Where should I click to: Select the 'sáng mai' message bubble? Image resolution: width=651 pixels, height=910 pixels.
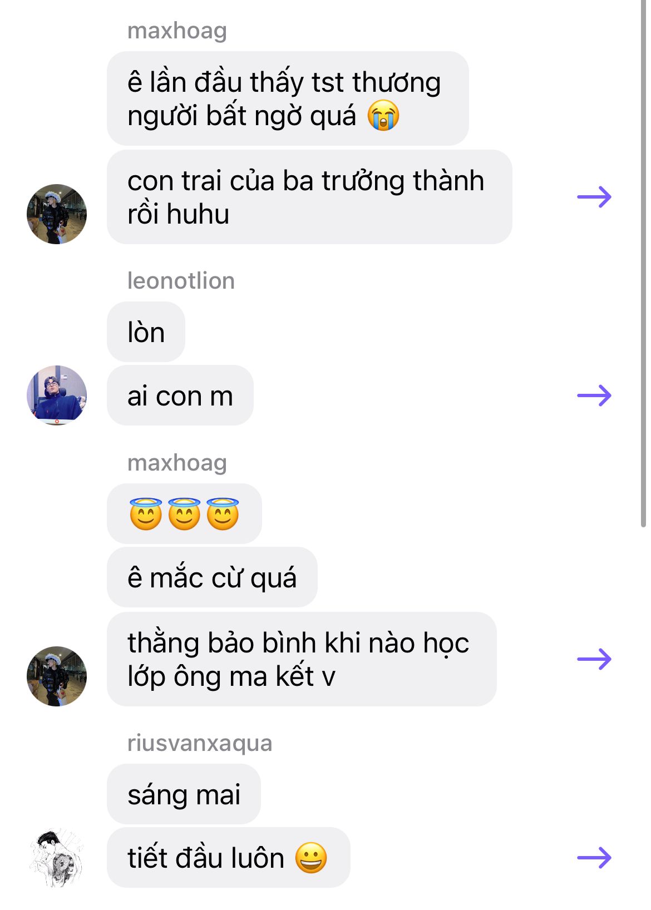184,794
